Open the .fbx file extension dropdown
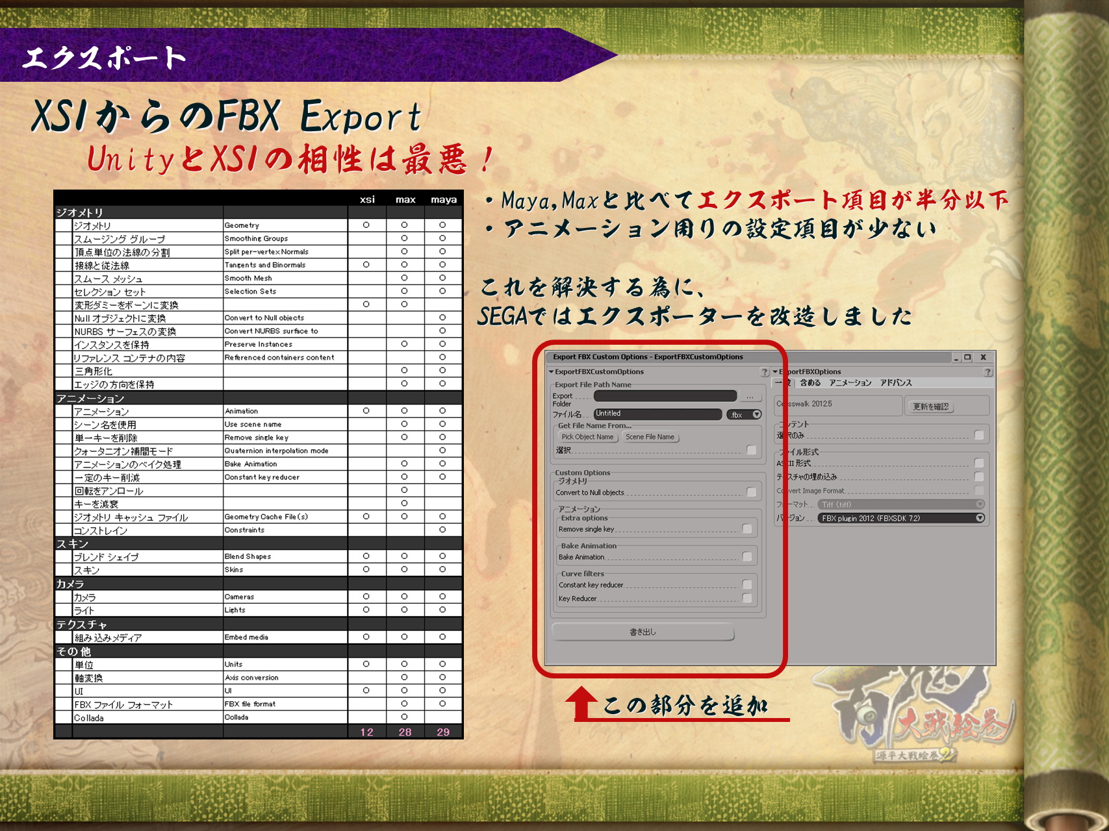 tap(744, 414)
